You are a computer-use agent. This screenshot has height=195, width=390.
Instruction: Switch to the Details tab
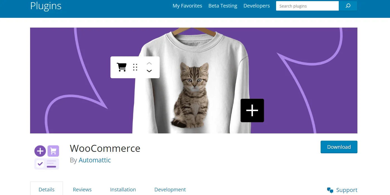[47, 190]
